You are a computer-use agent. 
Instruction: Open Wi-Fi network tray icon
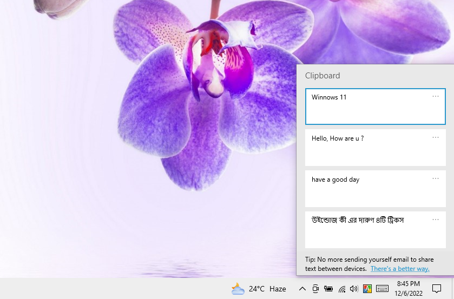342,289
